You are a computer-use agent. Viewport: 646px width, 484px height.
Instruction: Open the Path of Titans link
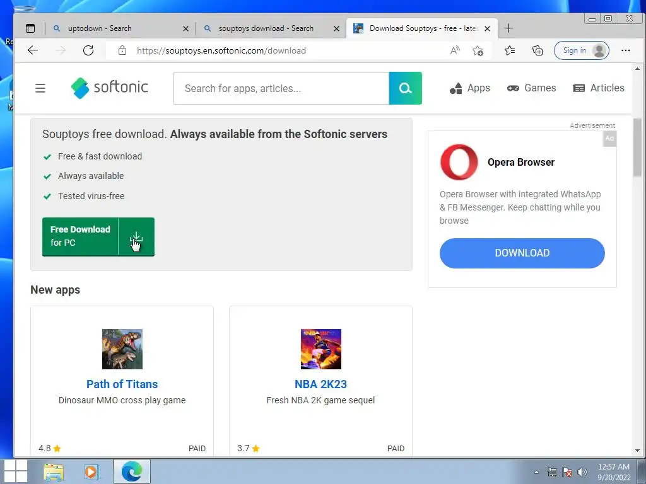click(122, 384)
